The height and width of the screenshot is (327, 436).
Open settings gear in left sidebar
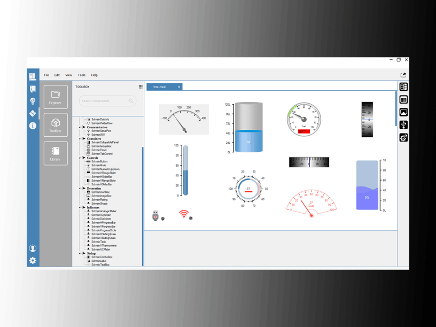click(x=33, y=261)
